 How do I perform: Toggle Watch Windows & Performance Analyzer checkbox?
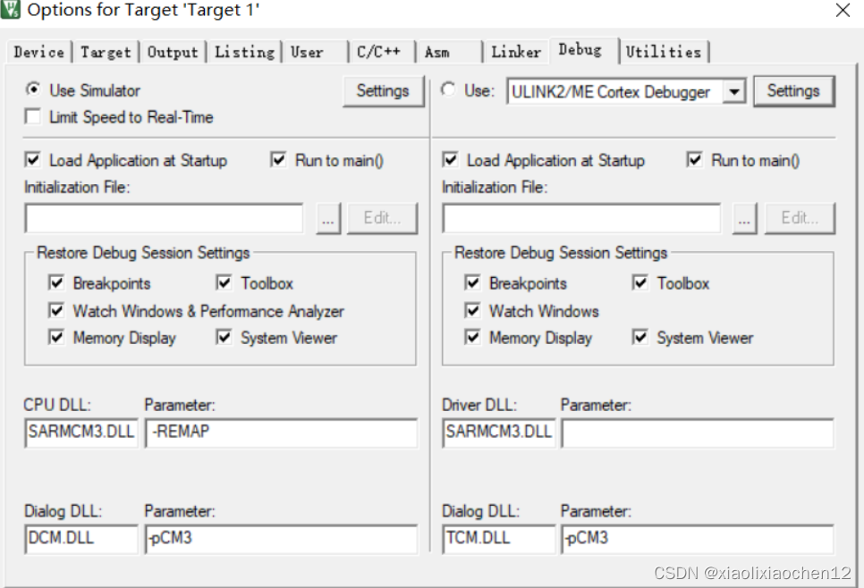pyautogui.click(x=56, y=310)
